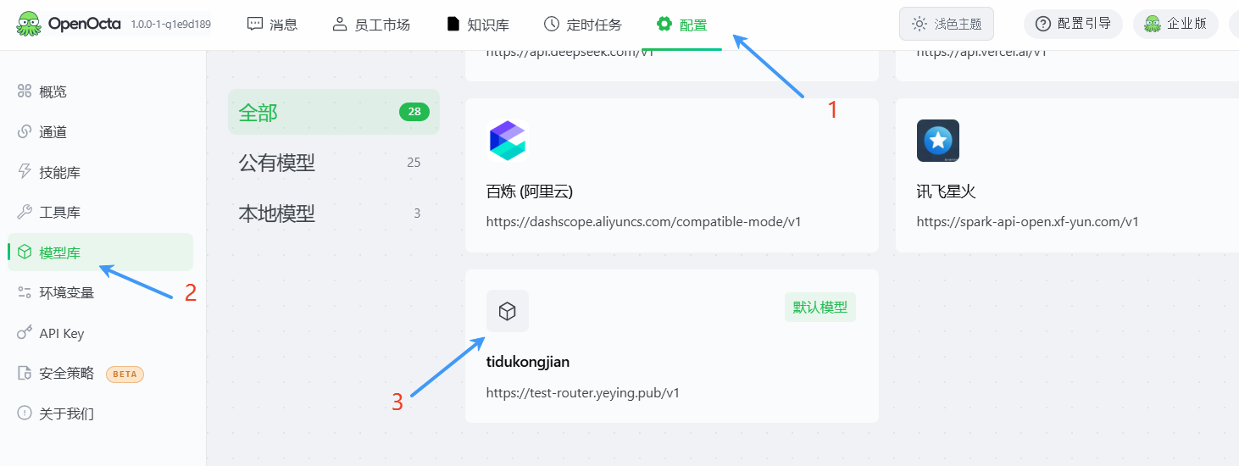
Task: Click the 概览 grid icon
Action: (25, 92)
